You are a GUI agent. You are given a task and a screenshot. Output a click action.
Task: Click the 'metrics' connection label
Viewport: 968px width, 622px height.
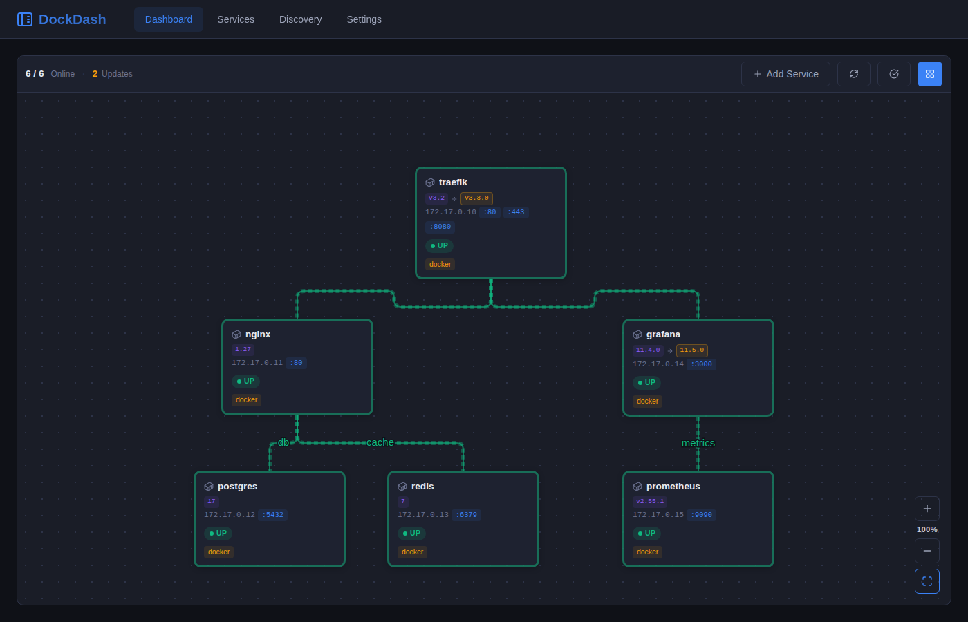698,444
